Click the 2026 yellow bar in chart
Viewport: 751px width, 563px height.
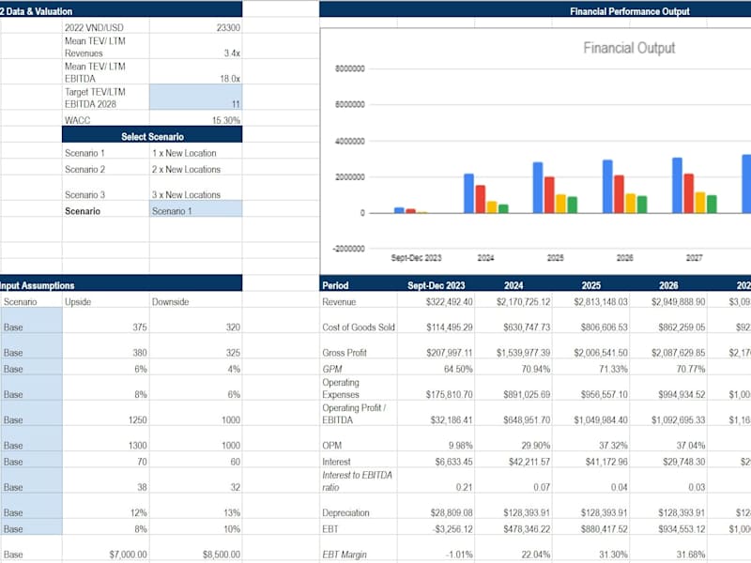tap(630, 204)
